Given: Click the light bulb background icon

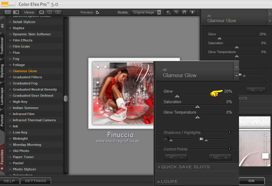Looking at the screenshot, I should 192,12.
